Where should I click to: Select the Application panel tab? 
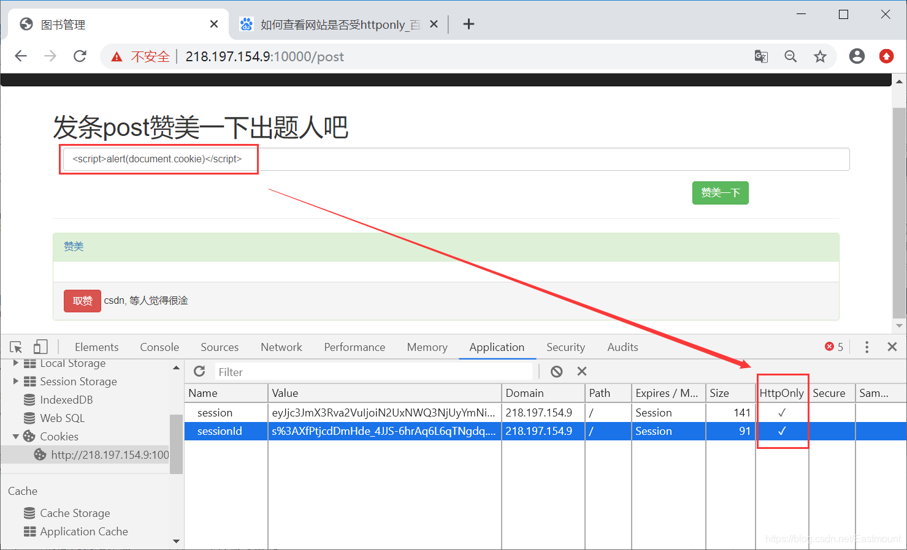(497, 347)
